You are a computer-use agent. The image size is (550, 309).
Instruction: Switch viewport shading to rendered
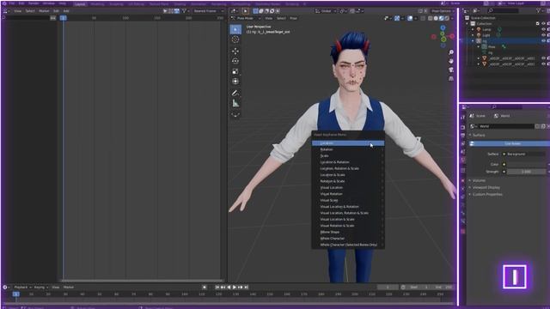coord(447,18)
